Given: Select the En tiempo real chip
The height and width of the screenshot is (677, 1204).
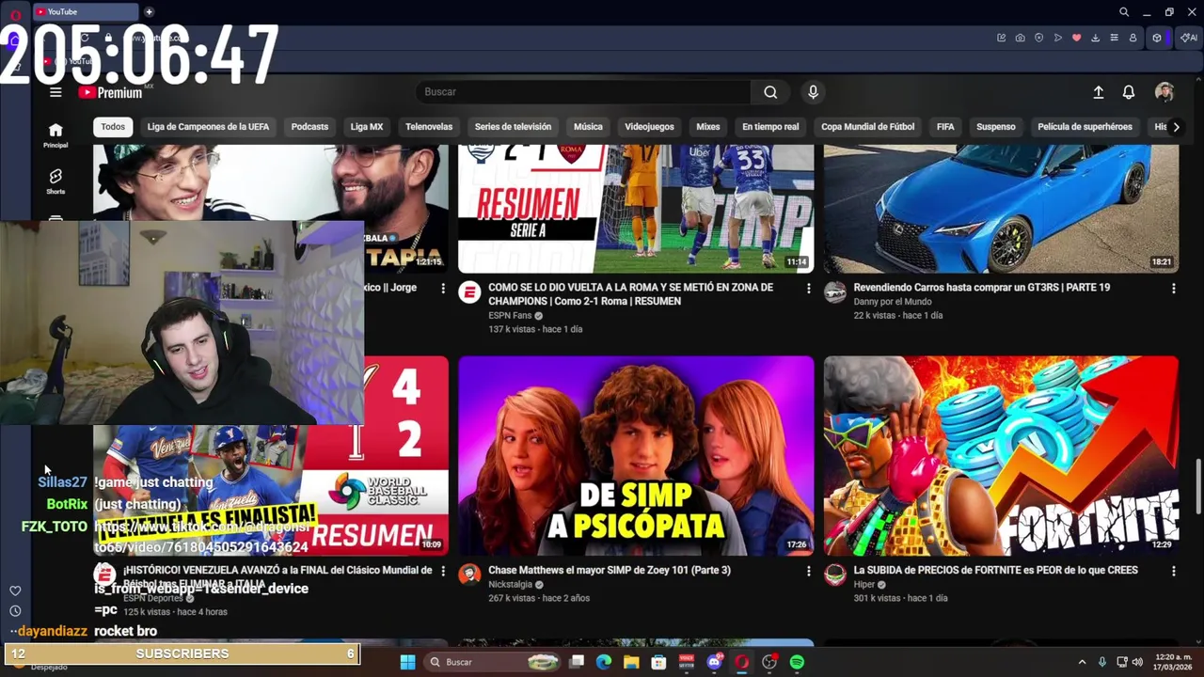Looking at the screenshot, I should [770, 127].
